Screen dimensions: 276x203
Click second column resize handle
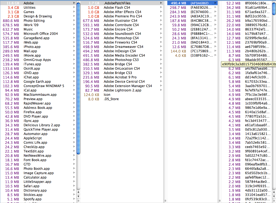(165, 201)
